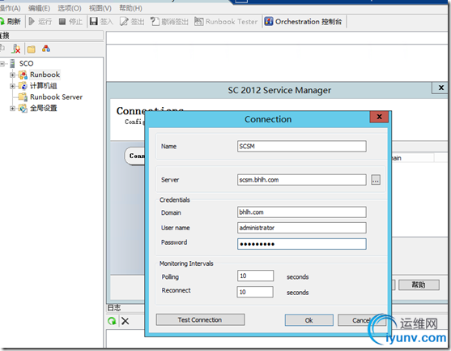Close the Connection dialog
451x351 pixels.
tap(379, 117)
